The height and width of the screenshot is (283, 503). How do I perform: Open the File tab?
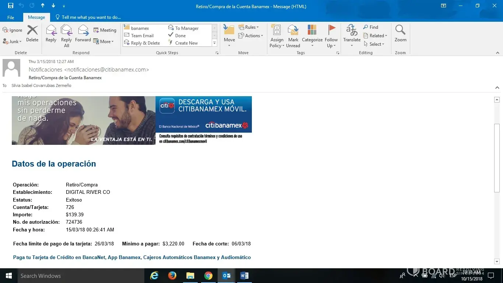(x=11, y=17)
